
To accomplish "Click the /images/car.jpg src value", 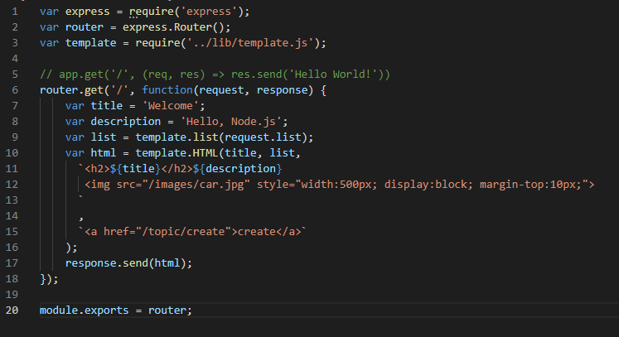I will point(196,185).
